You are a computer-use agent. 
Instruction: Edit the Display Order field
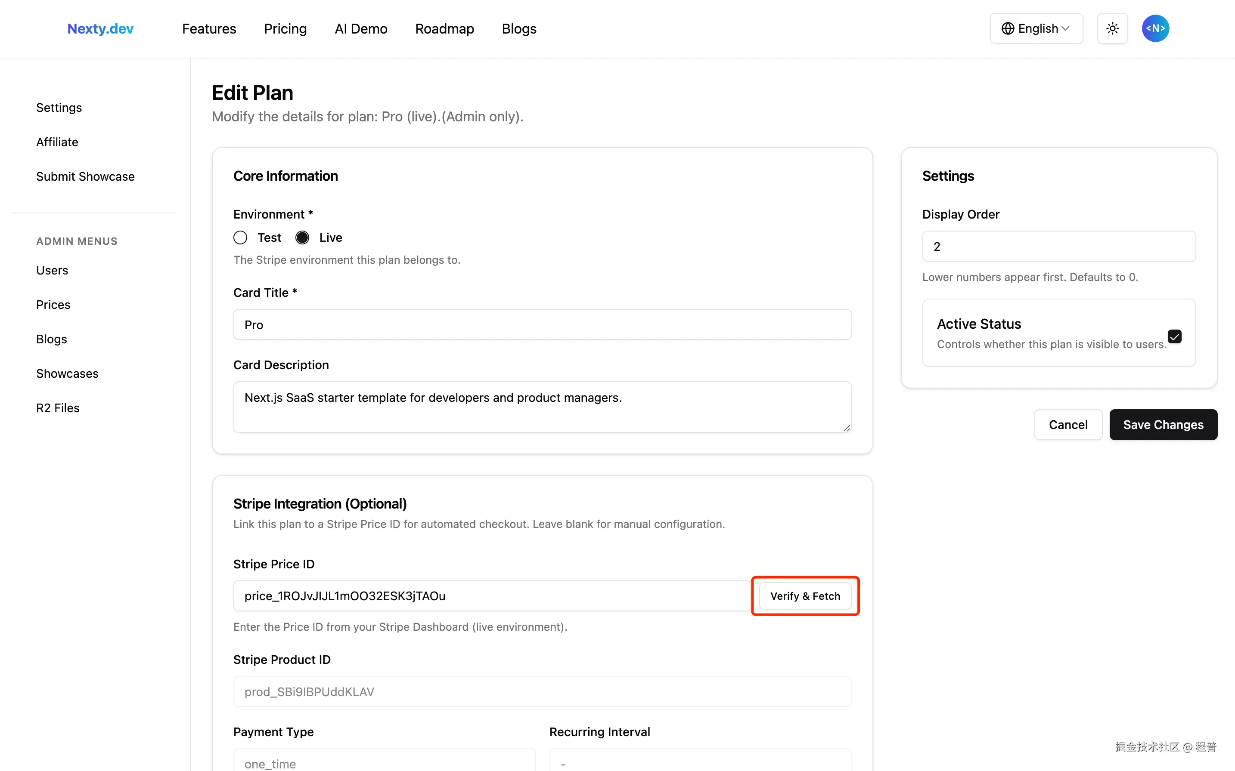tap(1058, 246)
